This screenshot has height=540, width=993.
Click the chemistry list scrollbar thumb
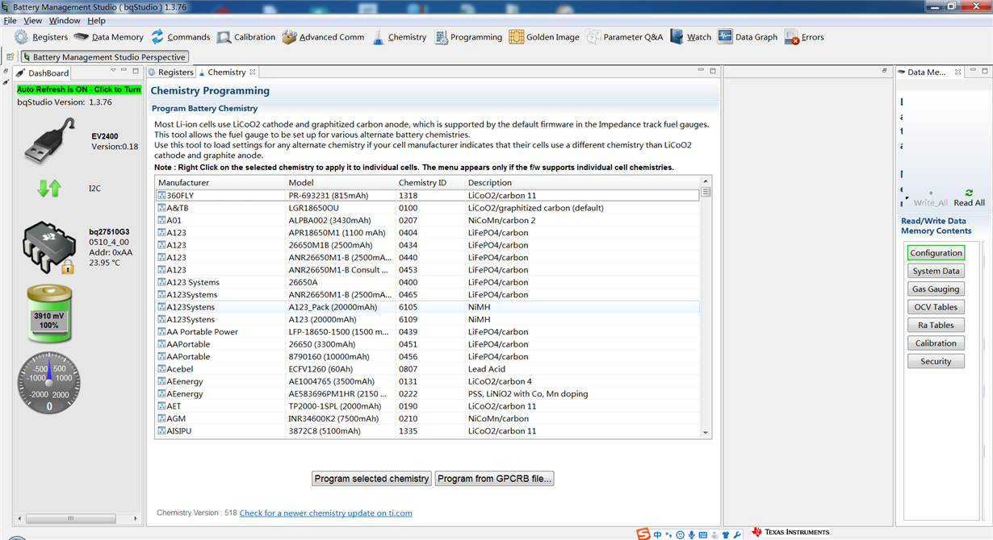click(706, 192)
